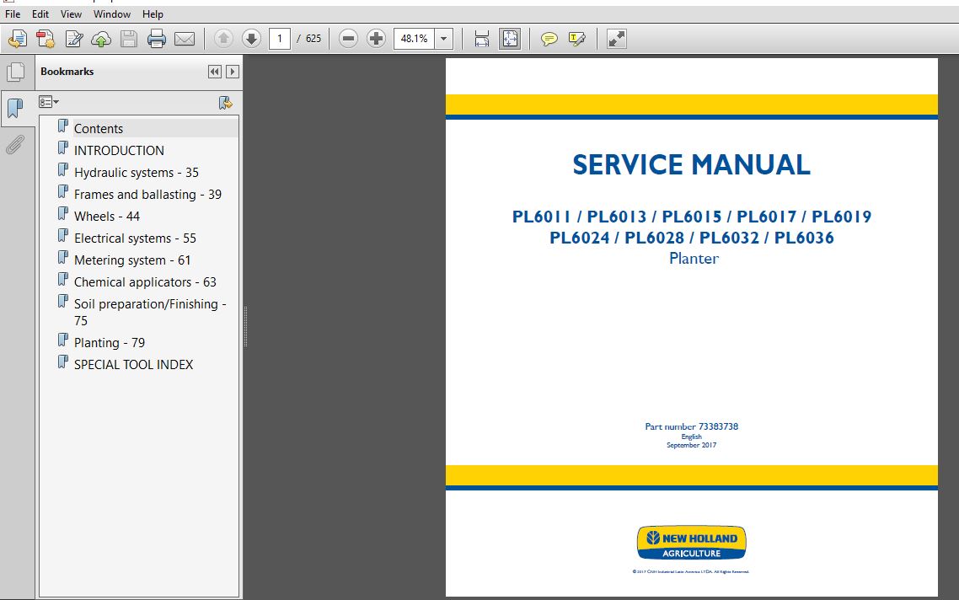Click the Edit/Sign document icon
Viewport: 959px width, 600px height.
pos(73,39)
